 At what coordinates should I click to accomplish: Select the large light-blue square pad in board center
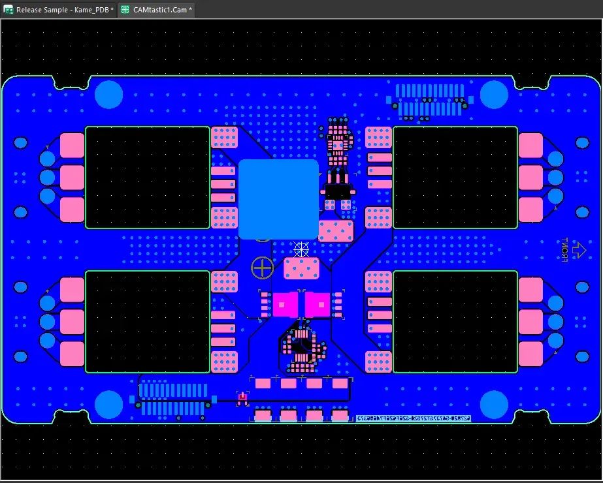point(278,200)
